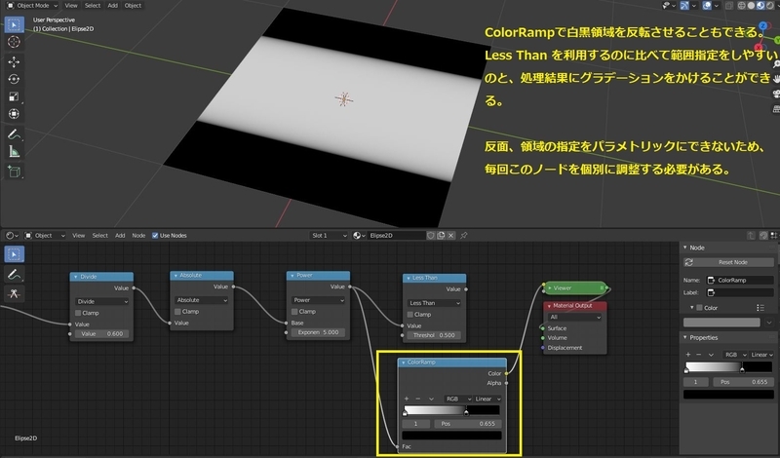Select the Transform tool
780x458 pixels.
click(x=14, y=114)
